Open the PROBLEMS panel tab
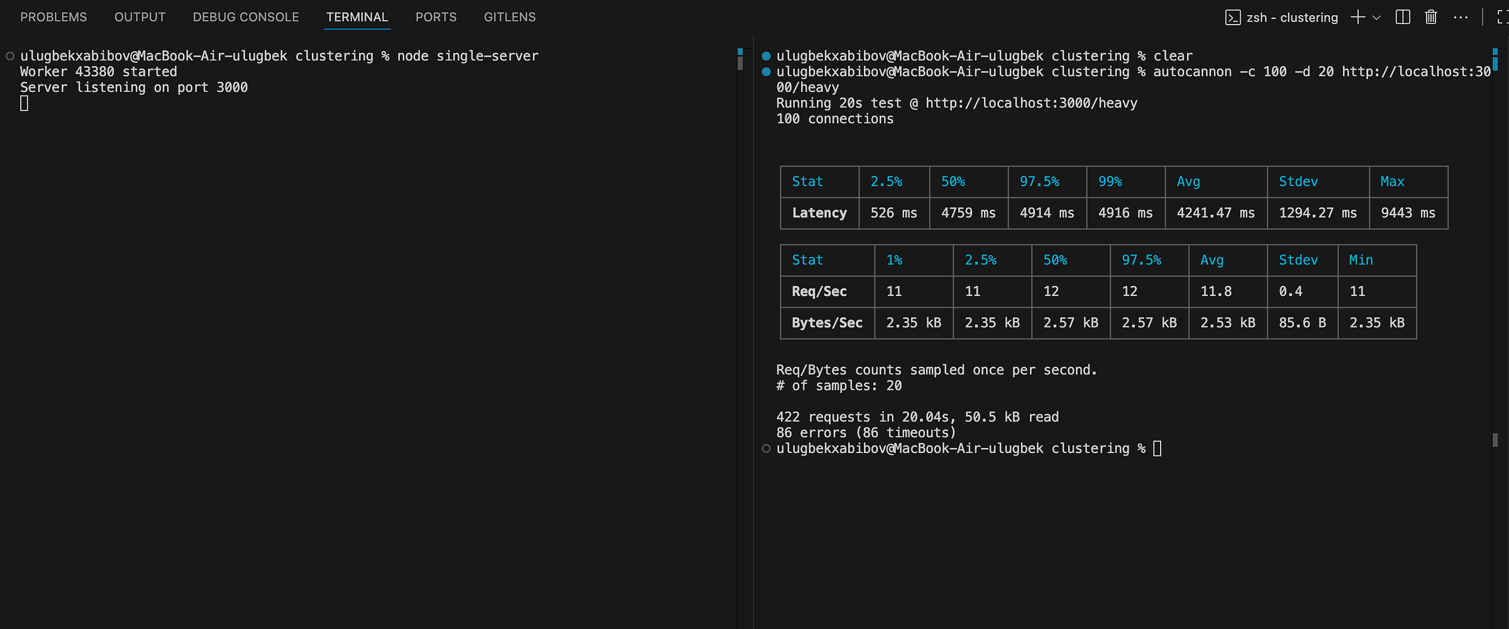Image resolution: width=1509 pixels, height=629 pixels. pos(53,17)
